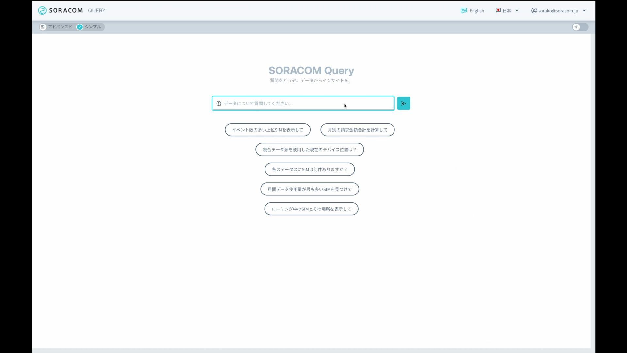The image size is (627, 353).
Task: Click the SORACOM Query heading text
Action: click(x=311, y=70)
